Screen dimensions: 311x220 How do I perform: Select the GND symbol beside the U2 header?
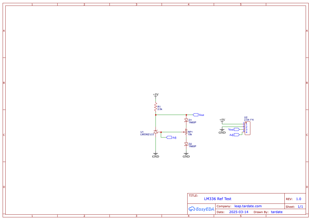[222, 130]
